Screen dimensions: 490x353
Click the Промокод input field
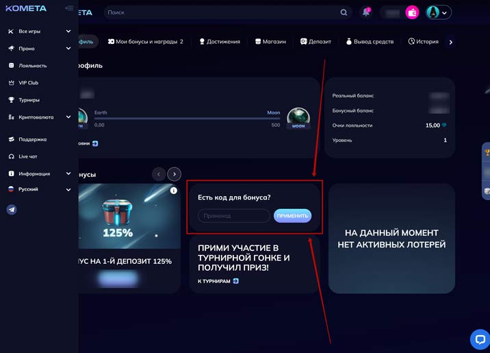(x=234, y=216)
